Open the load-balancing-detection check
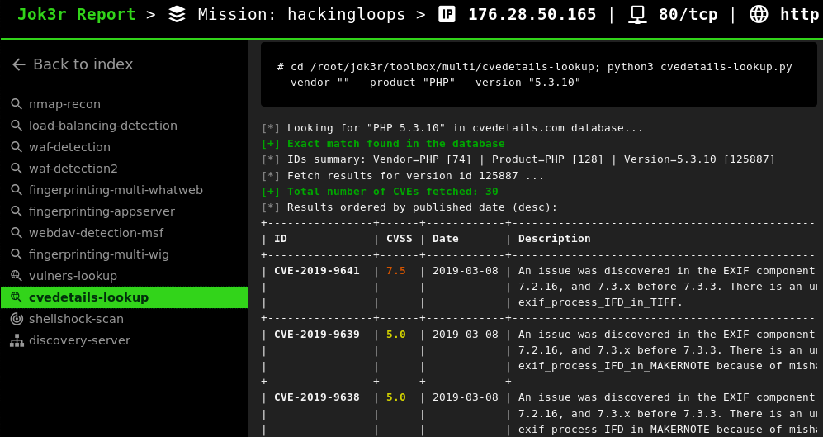Viewport: 823px width, 437px height. pos(102,126)
